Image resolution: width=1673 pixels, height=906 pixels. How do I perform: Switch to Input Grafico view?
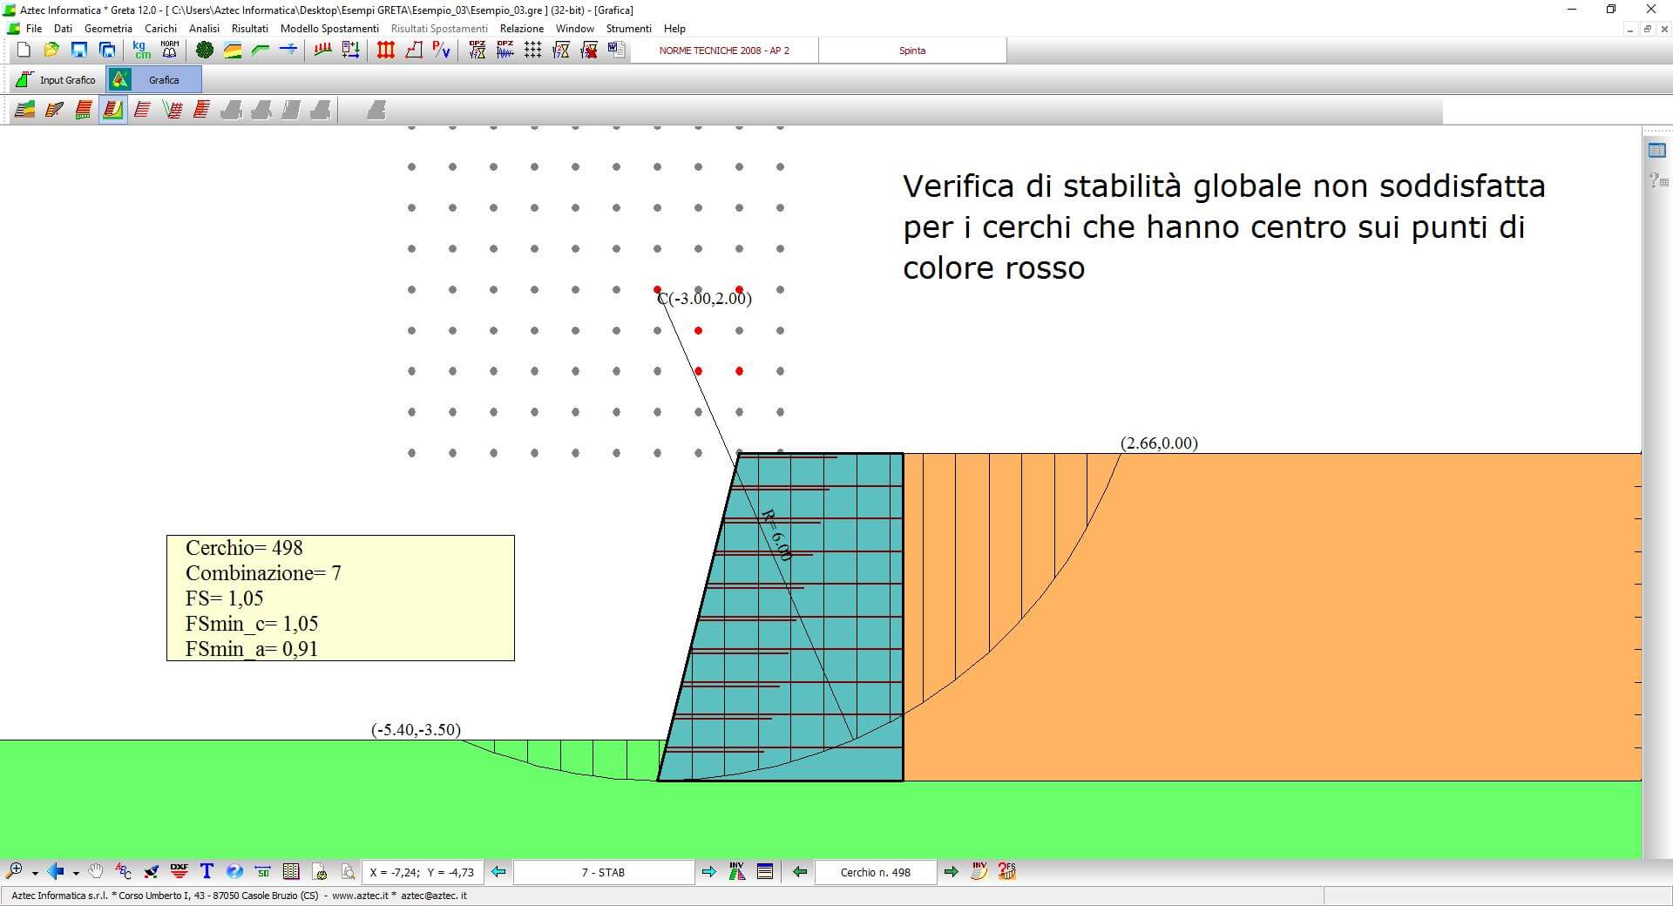coord(57,80)
